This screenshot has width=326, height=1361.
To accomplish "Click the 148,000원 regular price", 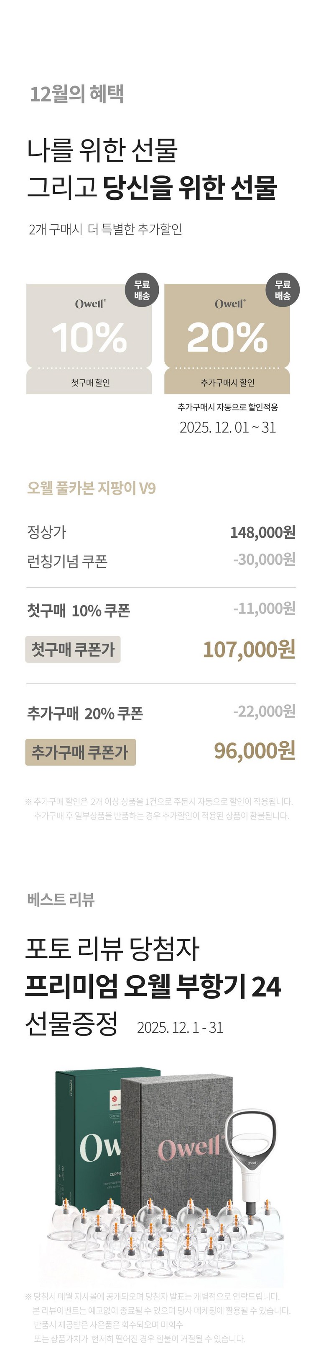I will click(262, 532).
